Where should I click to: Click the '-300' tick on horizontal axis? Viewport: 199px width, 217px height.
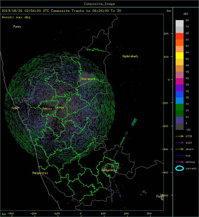click(x=11, y=214)
